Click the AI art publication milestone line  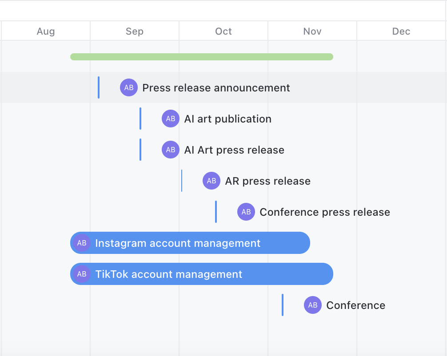[140, 119]
